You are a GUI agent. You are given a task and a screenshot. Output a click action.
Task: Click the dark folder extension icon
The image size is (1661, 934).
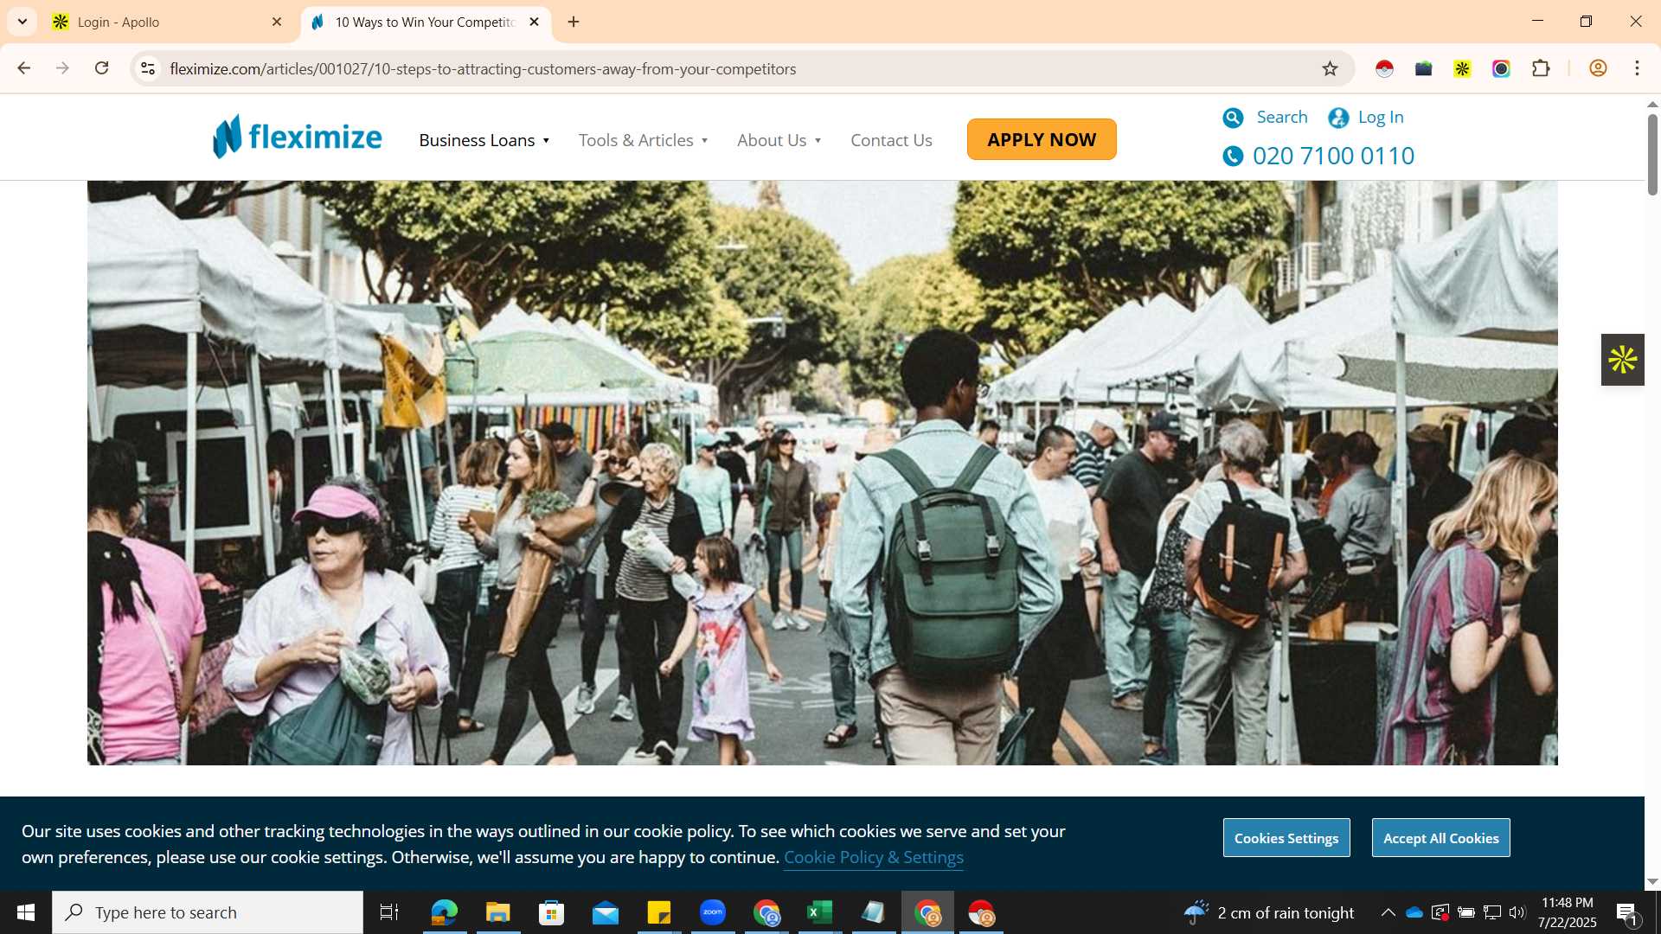point(1423,68)
